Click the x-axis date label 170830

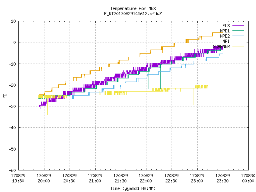(x=248, y=176)
